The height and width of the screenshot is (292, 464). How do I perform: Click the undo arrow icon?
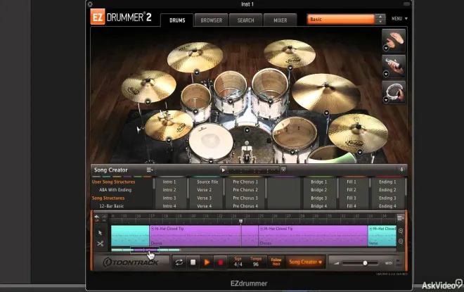[97, 218]
